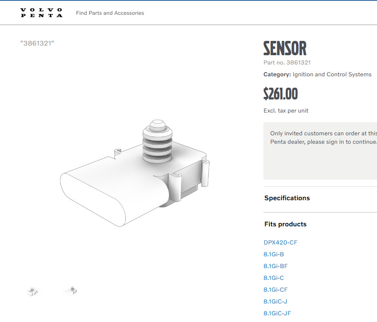Click the SENSOR product heading
Screen dimensions: 377x322
coord(285,48)
